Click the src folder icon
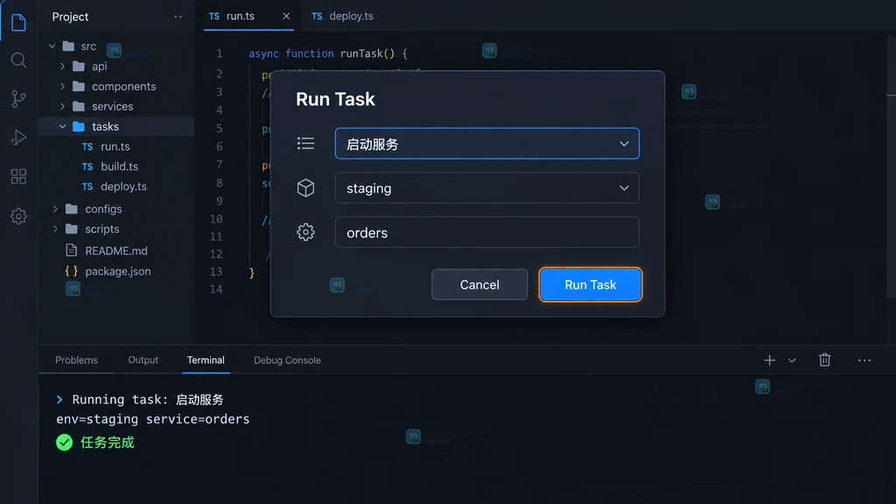The height and width of the screenshot is (504, 896). coord(68,45)
